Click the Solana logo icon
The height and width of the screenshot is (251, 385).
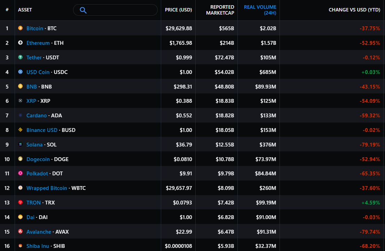(x=20, y=144)
